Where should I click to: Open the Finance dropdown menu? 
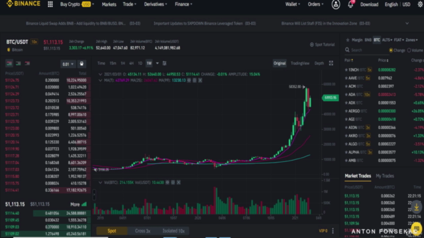point(184,5)
